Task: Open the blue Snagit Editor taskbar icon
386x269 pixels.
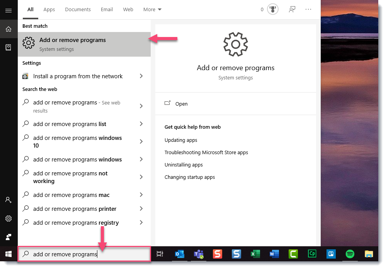Action: tap(236, 254)
